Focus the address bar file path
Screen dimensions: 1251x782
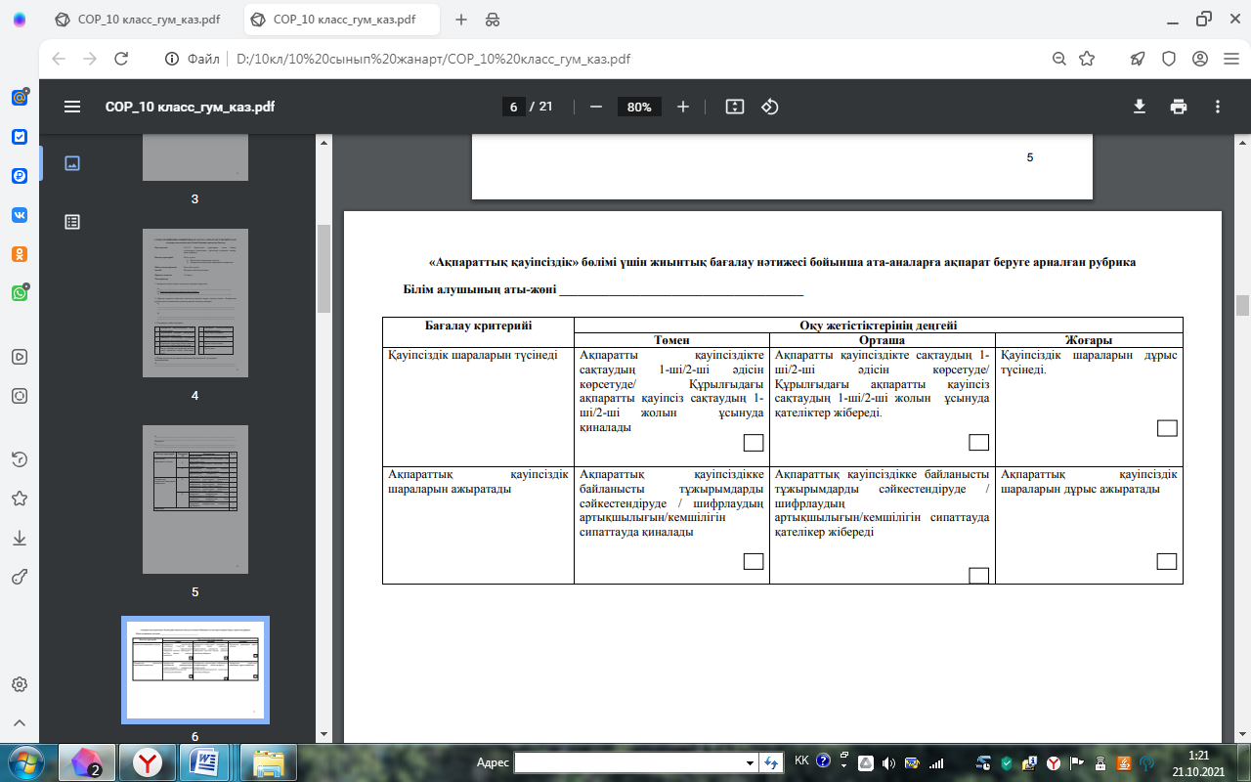coord(434,59)
